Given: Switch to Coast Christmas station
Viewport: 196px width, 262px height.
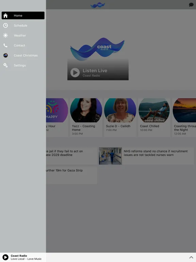Looking at the screenshot, I should pyautogui.click(x=23, y=55).
